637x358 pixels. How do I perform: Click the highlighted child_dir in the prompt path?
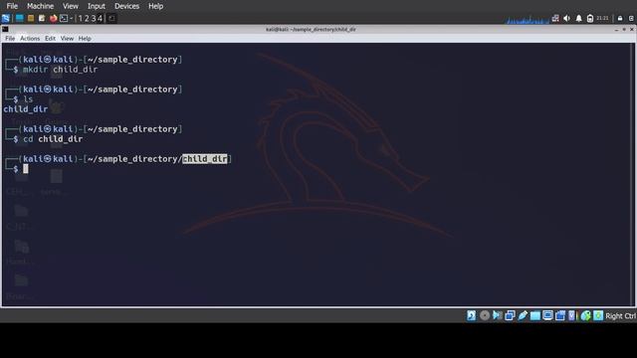pos(205,159)
